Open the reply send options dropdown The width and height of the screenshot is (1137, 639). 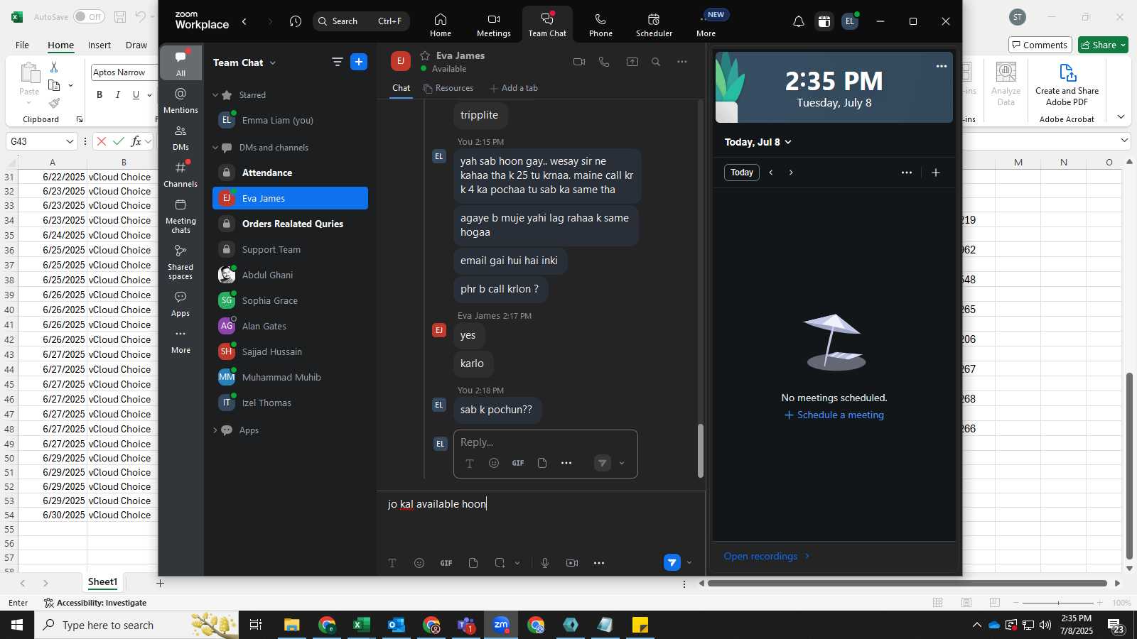pyautogui.click(x=622, y=464)
